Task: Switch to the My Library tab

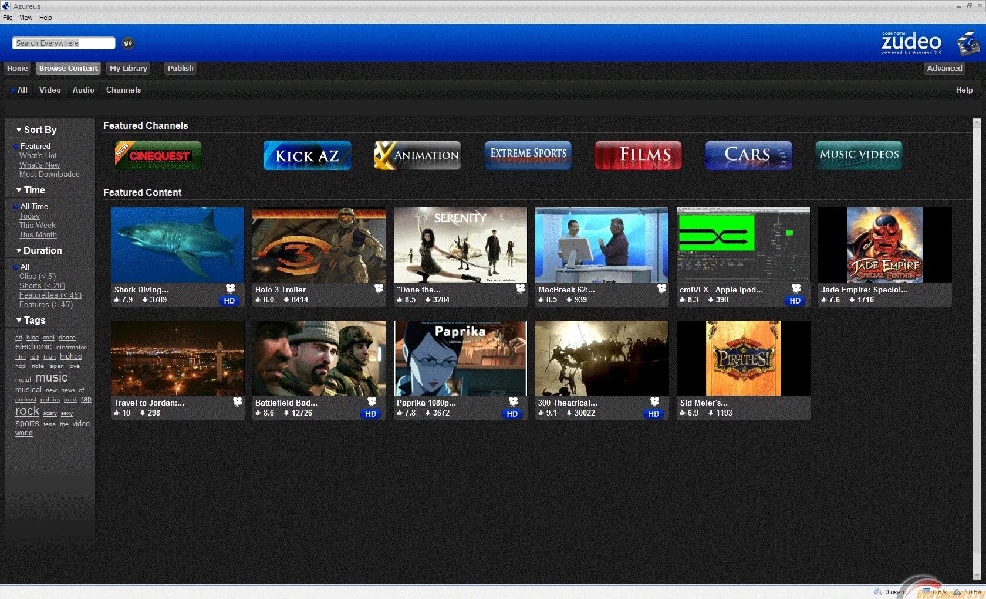Action: (x=129, y=68)
